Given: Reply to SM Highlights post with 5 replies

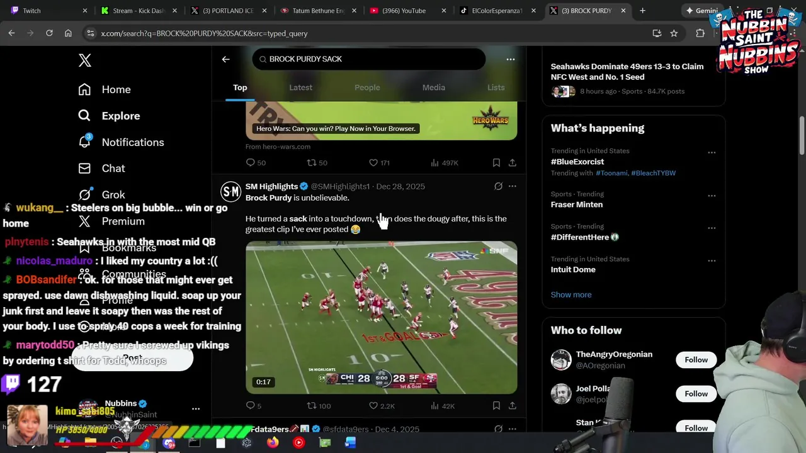Looking at the screenshot, I should click(254, 406).
